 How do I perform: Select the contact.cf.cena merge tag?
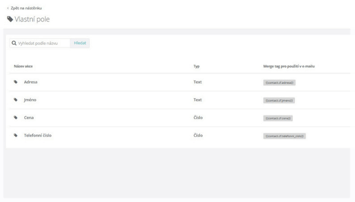coord(278,119)
